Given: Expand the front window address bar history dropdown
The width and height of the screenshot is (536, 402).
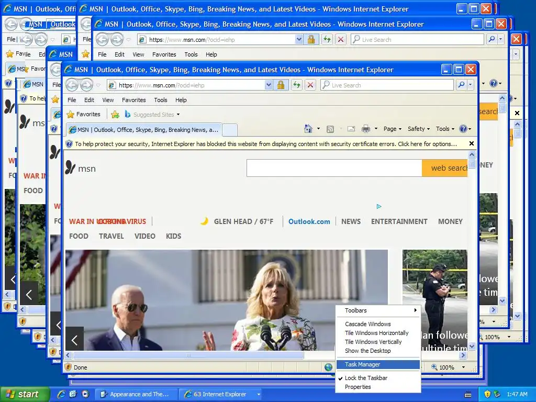Looking at the screenshot, I should [x=269, y=85].
